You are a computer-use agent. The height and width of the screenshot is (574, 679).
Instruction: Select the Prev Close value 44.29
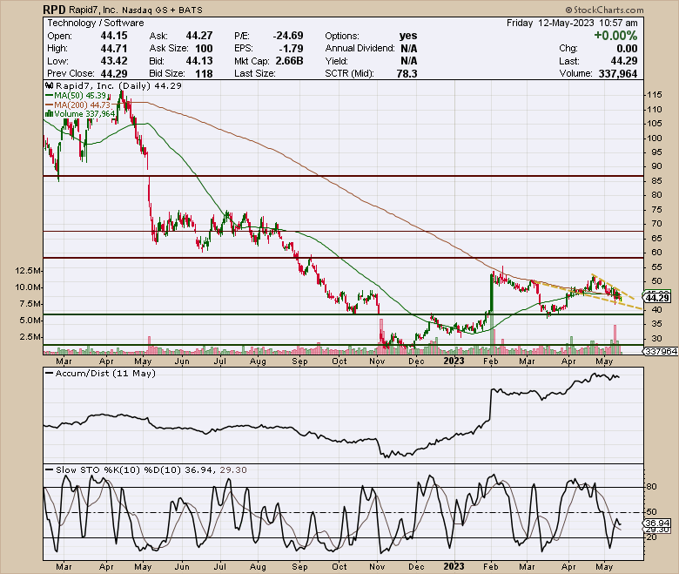114,73
